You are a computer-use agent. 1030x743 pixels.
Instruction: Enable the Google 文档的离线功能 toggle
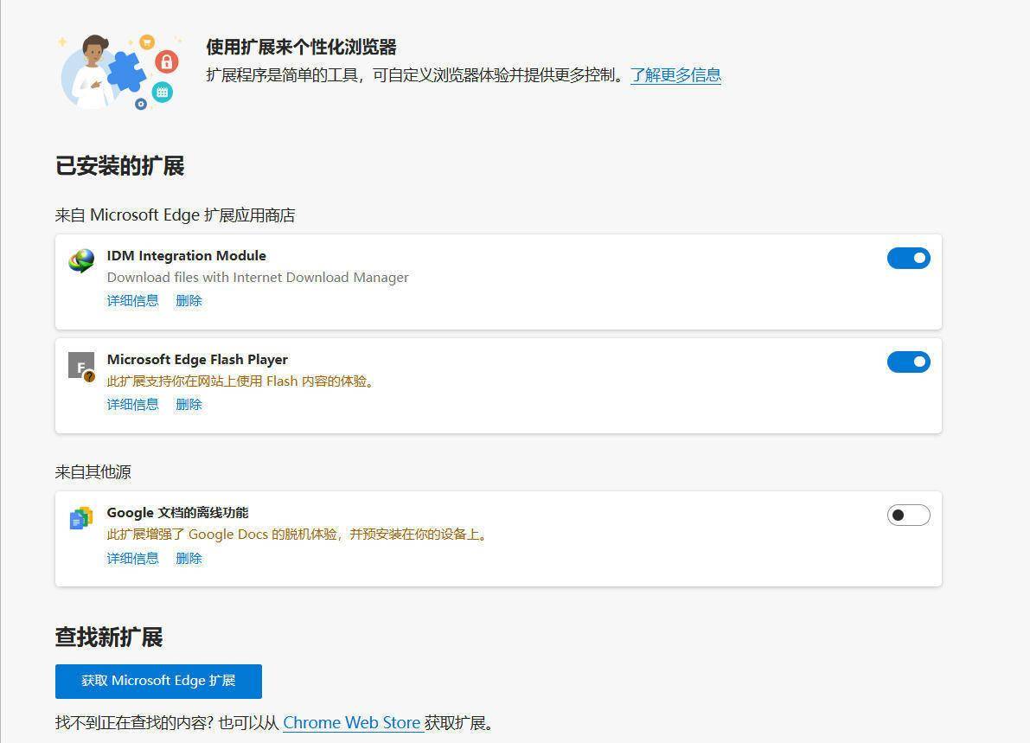click(x=908, y=515)
